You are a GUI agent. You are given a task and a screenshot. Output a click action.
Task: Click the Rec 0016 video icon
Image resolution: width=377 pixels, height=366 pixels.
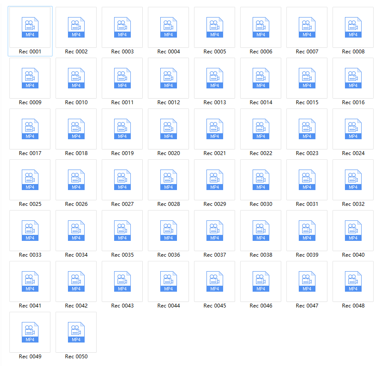(353, 78)
